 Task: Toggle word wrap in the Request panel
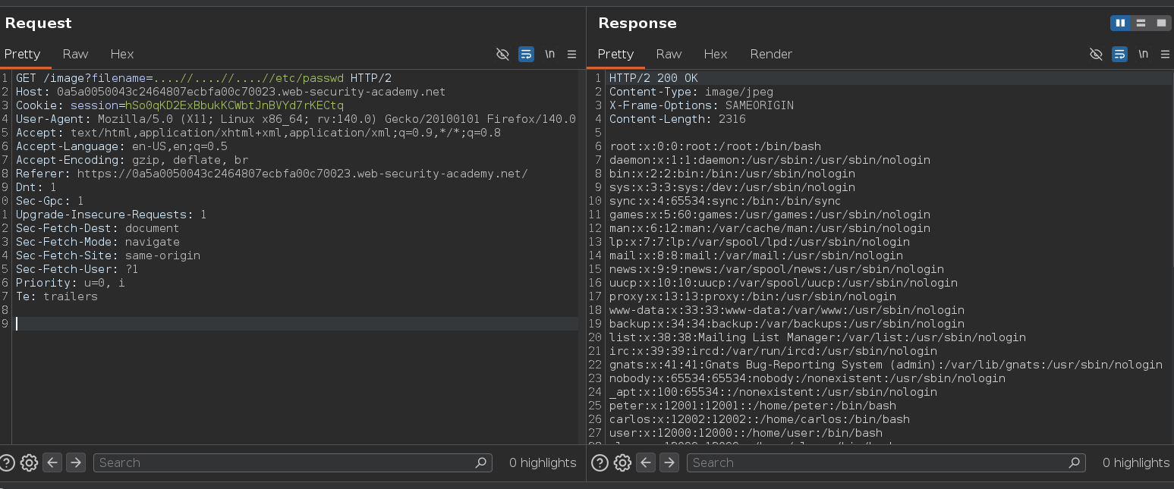pyautogui.click(x=526, y=54)
